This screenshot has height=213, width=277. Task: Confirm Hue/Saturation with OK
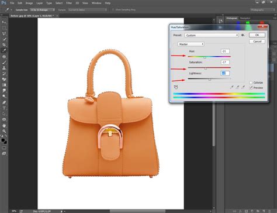tap(257, 35)
